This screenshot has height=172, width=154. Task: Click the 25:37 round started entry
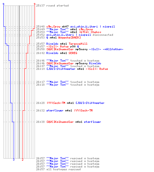click(52, 6)
